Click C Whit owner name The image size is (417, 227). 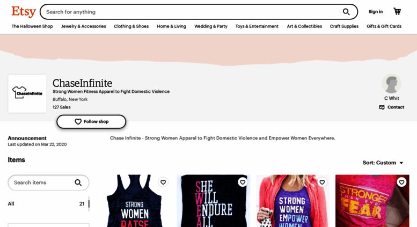click(x=391, y=98)
